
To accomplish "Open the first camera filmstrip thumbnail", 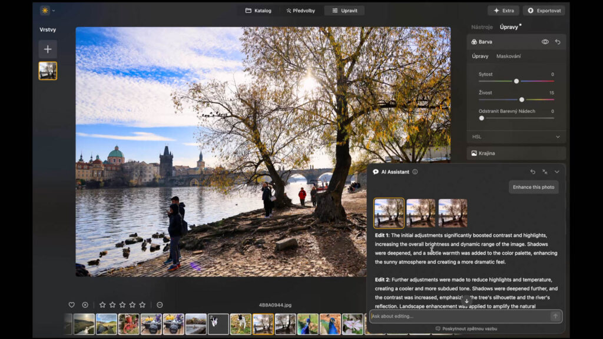I will pyautogui.click(x=151, y=324).
